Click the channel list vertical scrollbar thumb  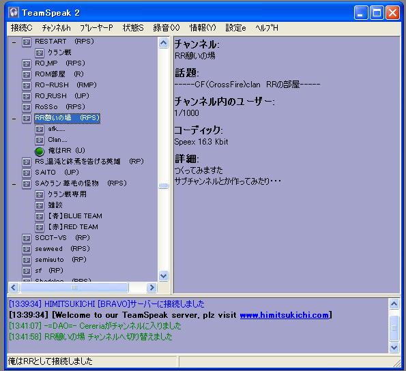click(x=163, y=185)
